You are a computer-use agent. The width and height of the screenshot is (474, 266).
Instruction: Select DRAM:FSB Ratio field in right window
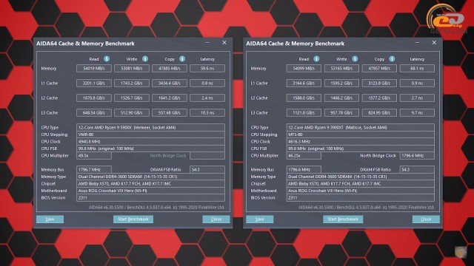click(x=417, y=169)
